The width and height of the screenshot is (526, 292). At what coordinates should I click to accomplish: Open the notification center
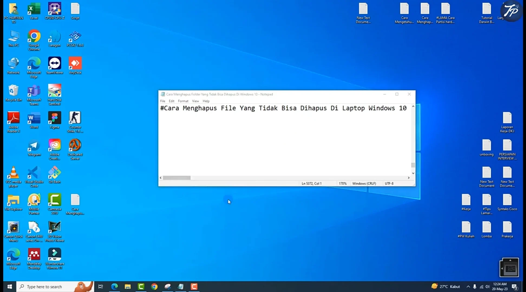coord(515,287)
